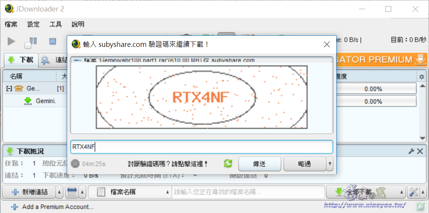Switch to the link grabber tab
This screenshot has width=429, height=213.
[x=53, y=60]
